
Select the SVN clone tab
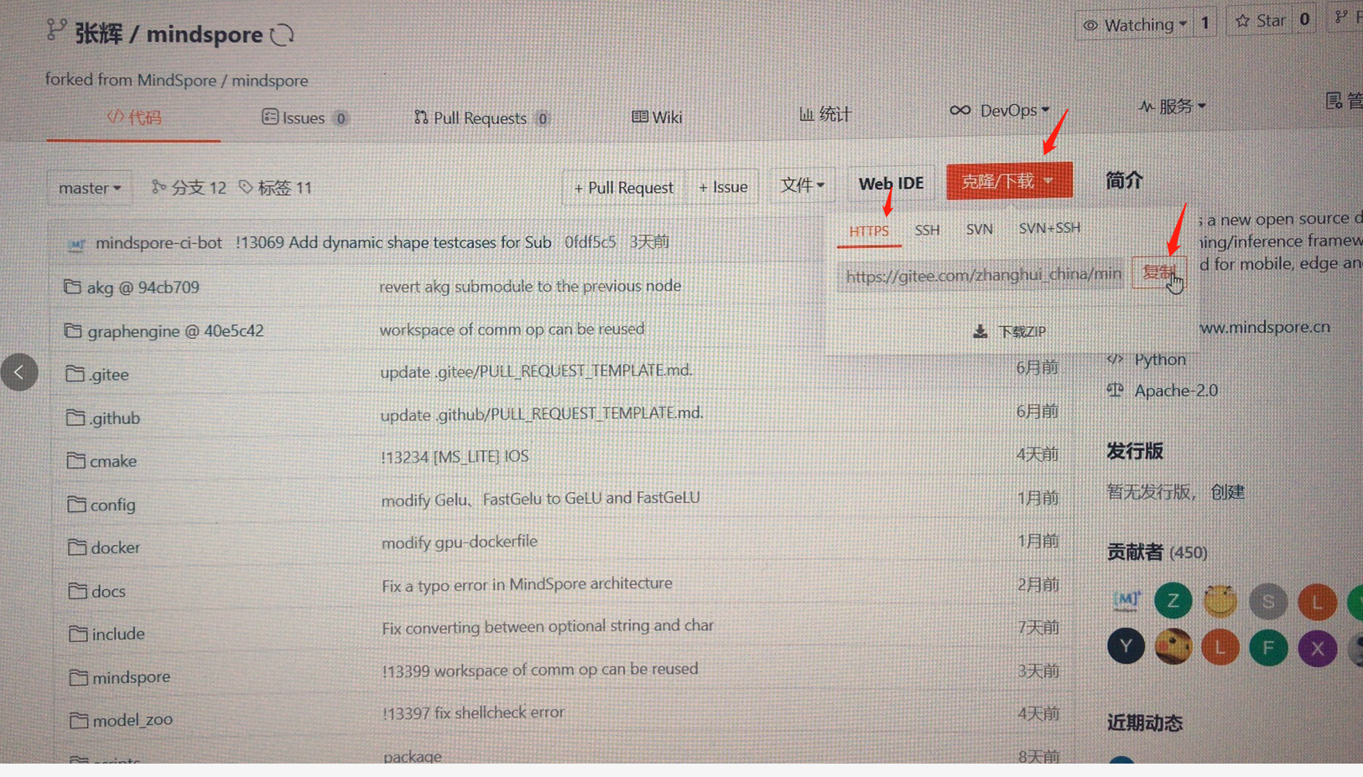pyautogui.click(x=979, y=229)
